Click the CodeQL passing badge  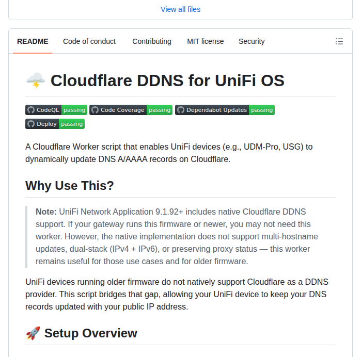pos(56,110)
